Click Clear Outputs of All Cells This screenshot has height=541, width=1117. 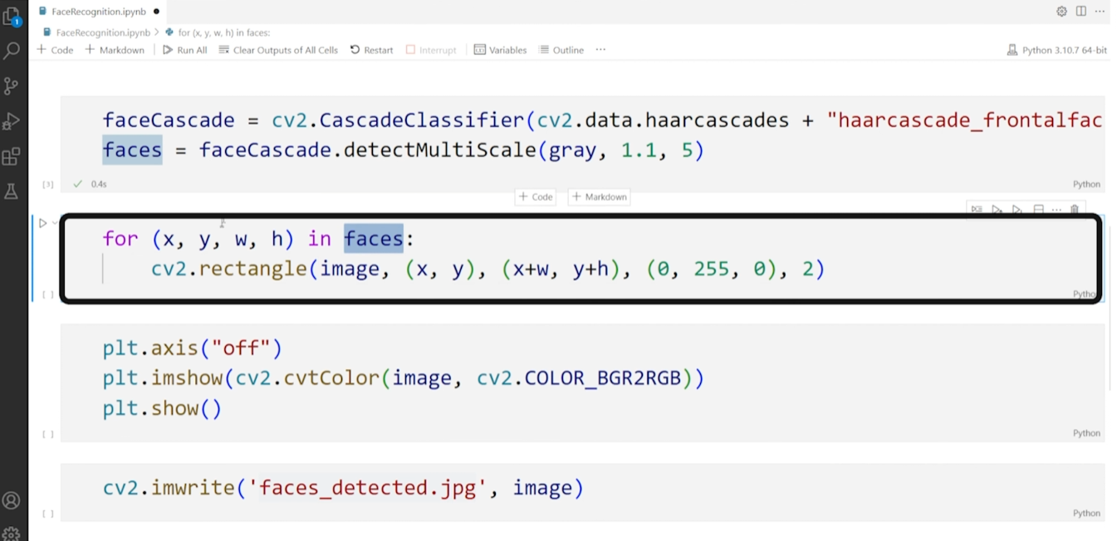(278, 50)
